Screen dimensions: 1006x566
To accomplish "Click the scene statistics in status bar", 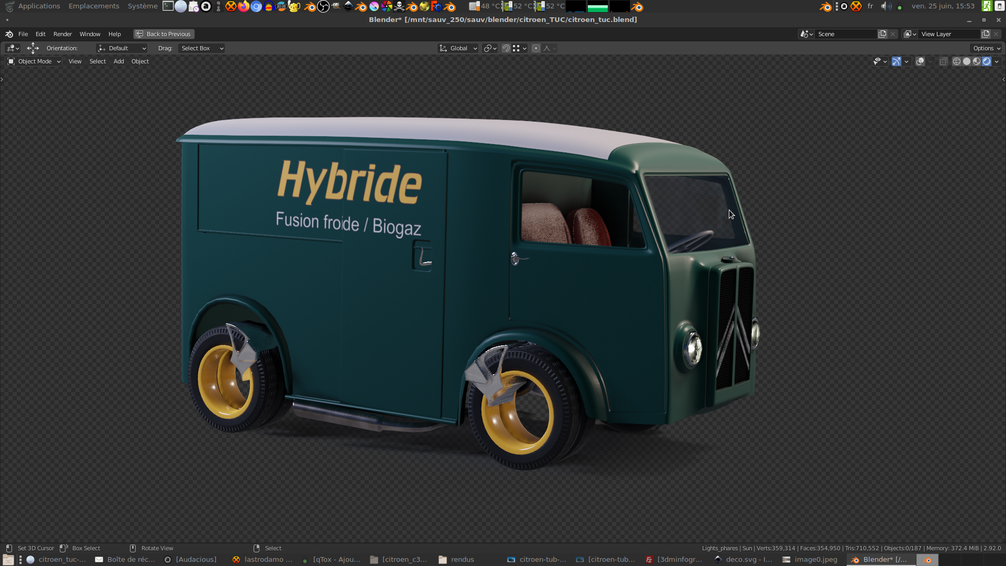I will pyautogui.click(x=851, y=548).
